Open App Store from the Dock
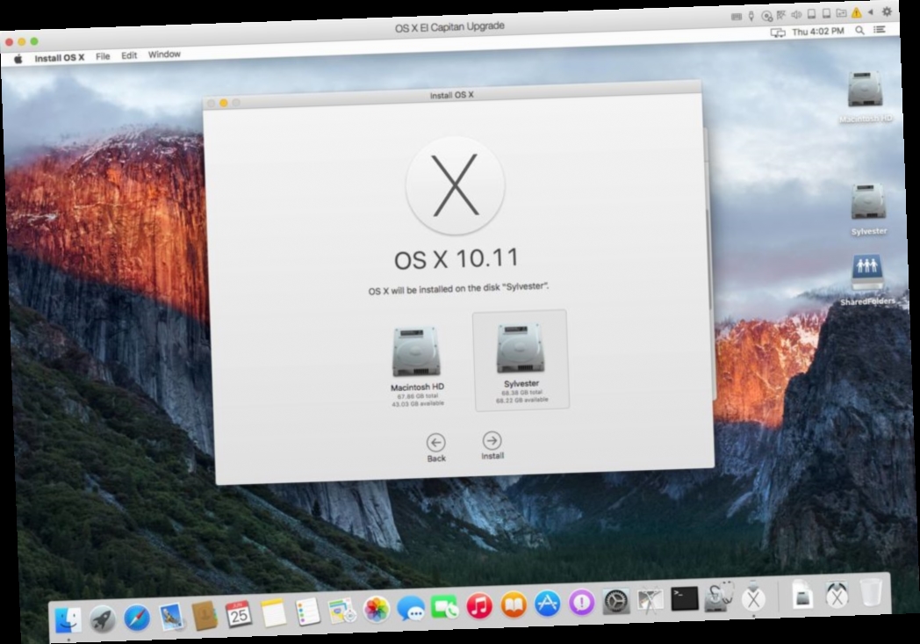The image size is (920, 644). [548, 604]
